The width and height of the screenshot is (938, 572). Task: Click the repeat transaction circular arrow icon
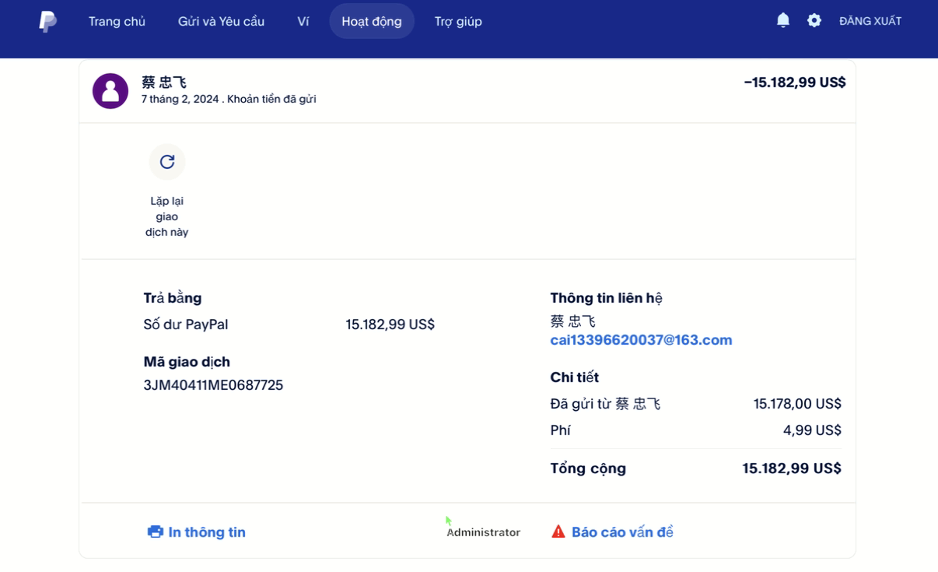point(167,162)
